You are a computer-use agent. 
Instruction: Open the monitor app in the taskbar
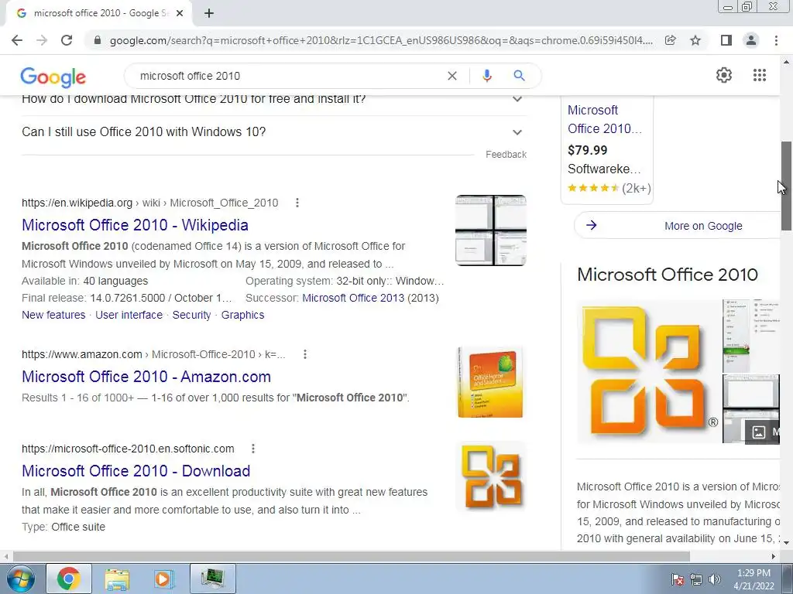coord(212,579)
